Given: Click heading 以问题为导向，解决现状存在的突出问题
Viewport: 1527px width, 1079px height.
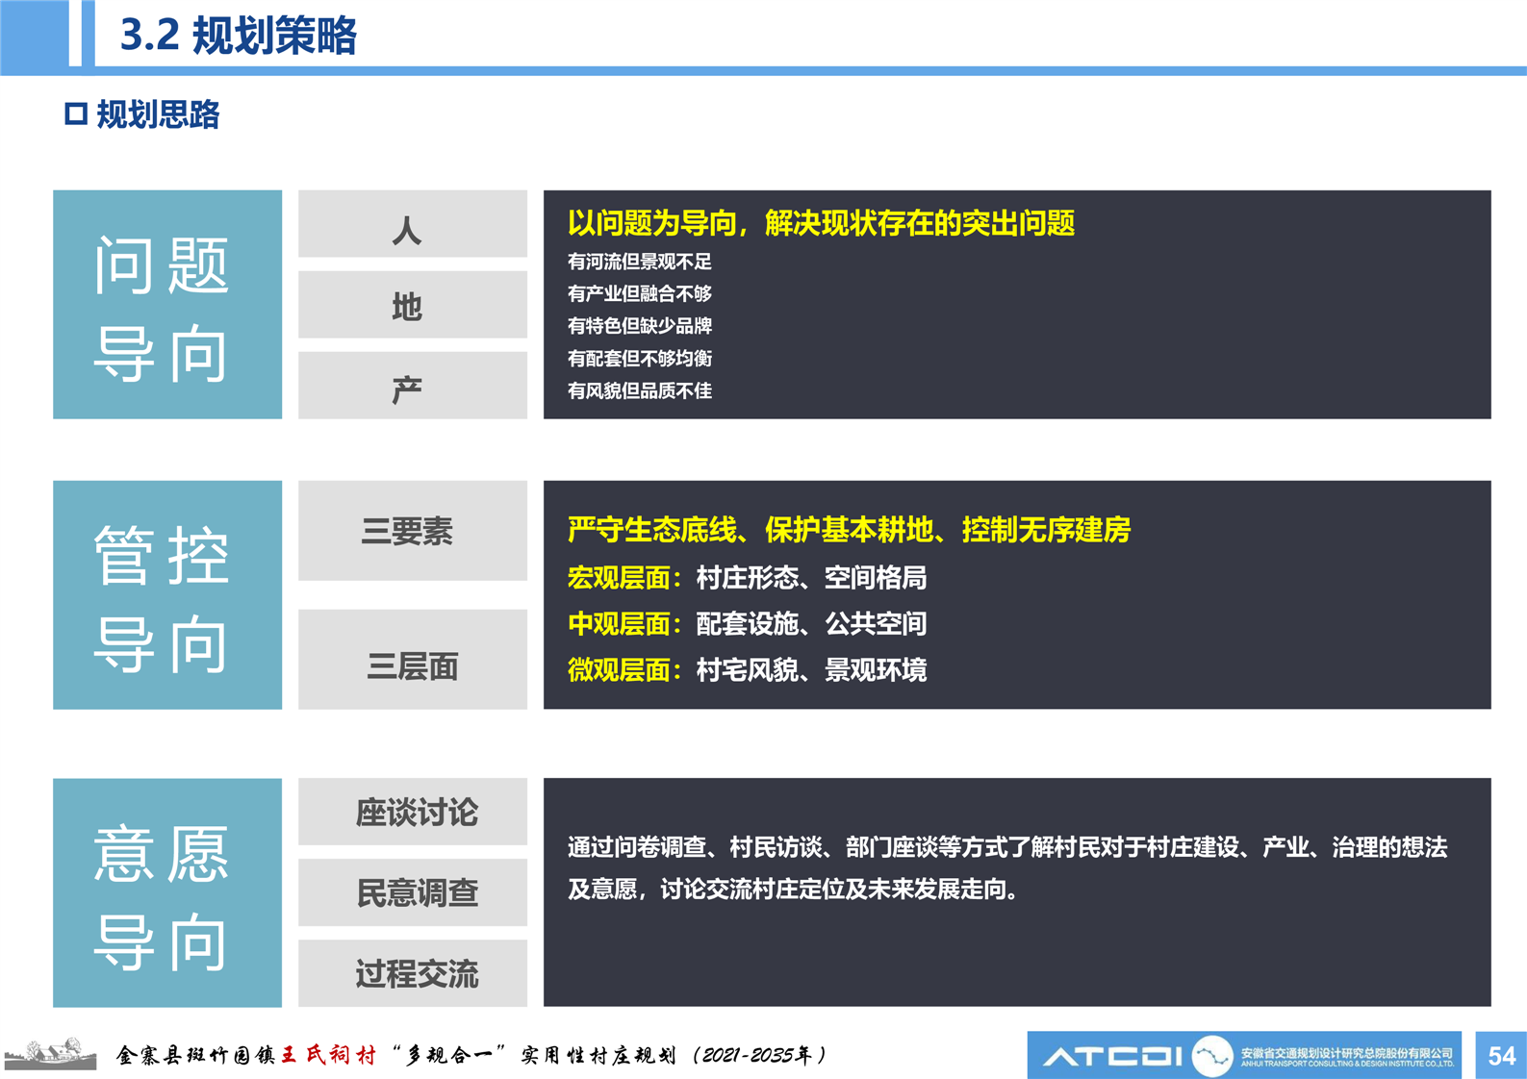Looking at the screenshot, I should (x=821, y=224).
